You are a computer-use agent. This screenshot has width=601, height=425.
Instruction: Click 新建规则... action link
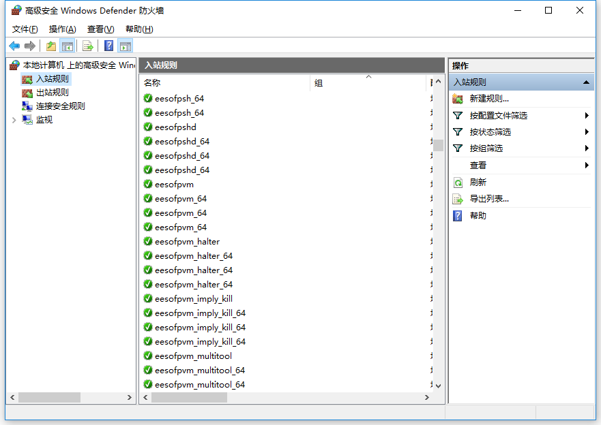pyautogui.click(x=489, y=99)
